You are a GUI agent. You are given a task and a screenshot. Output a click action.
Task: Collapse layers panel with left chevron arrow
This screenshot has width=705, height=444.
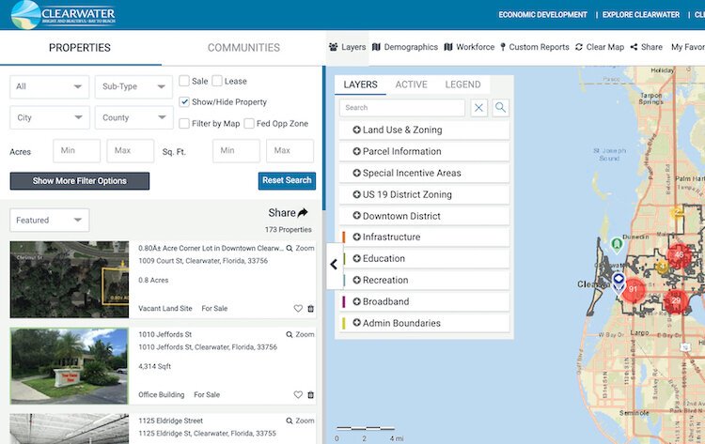click(x=334, y=265)
